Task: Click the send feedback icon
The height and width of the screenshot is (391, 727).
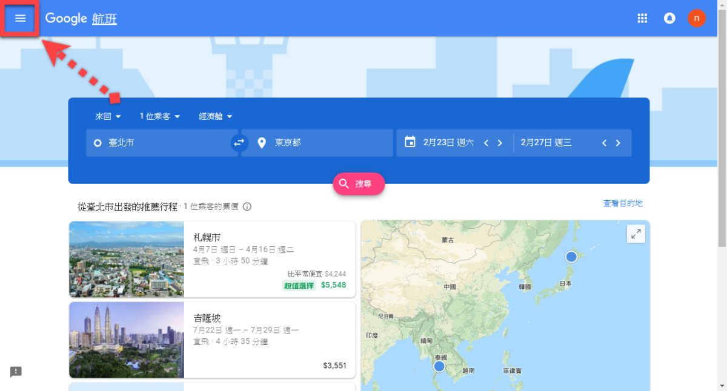Action: point(16,372)
